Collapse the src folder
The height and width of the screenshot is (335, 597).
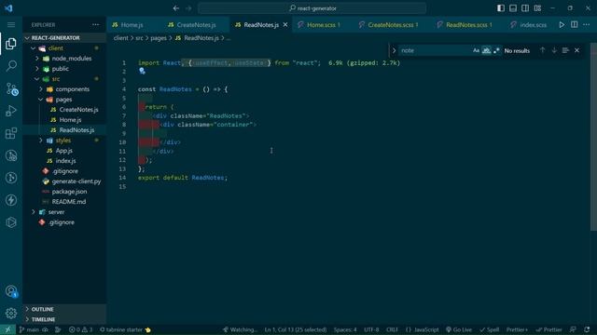pyautogui.click(x=37, y=79)
